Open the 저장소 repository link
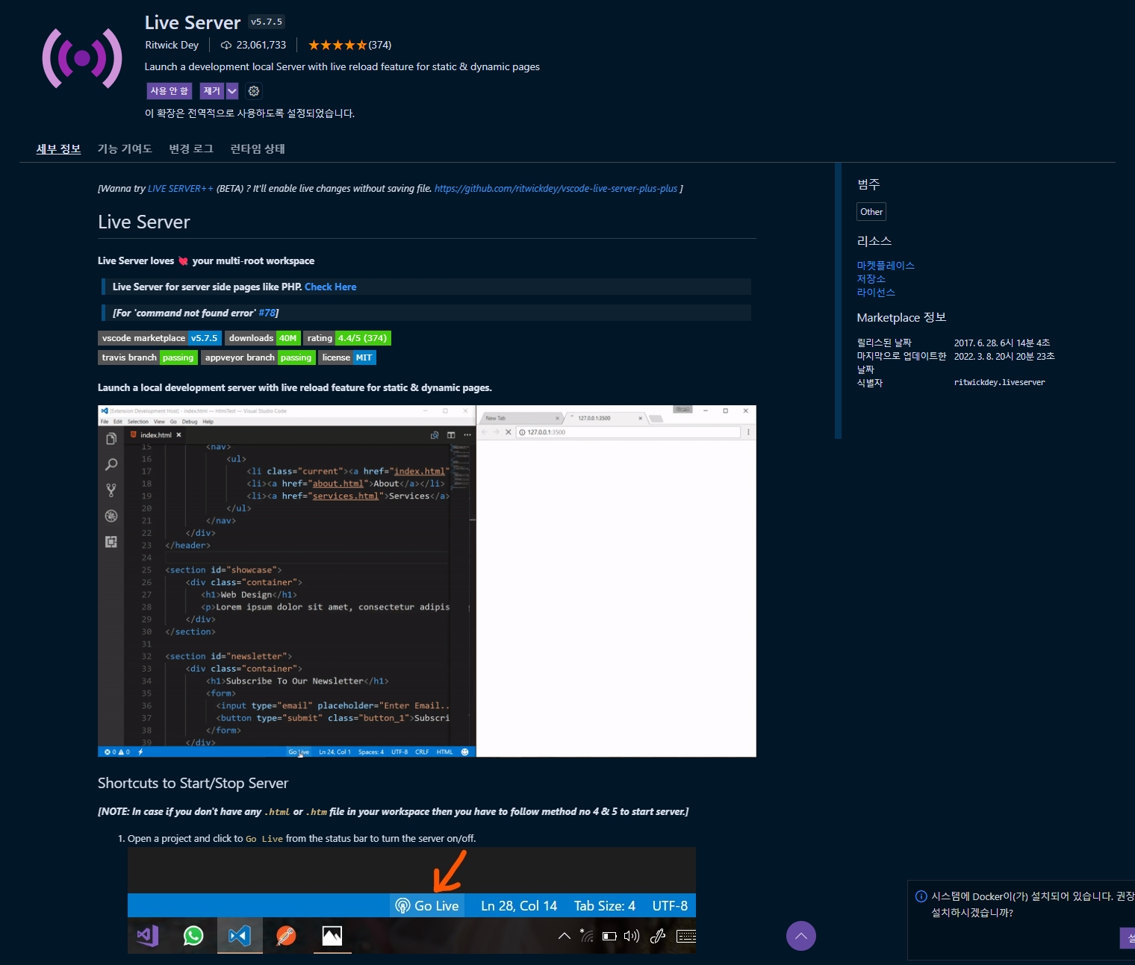The image size is (1135, 965). pyautogui.click(x=871, y=279)
